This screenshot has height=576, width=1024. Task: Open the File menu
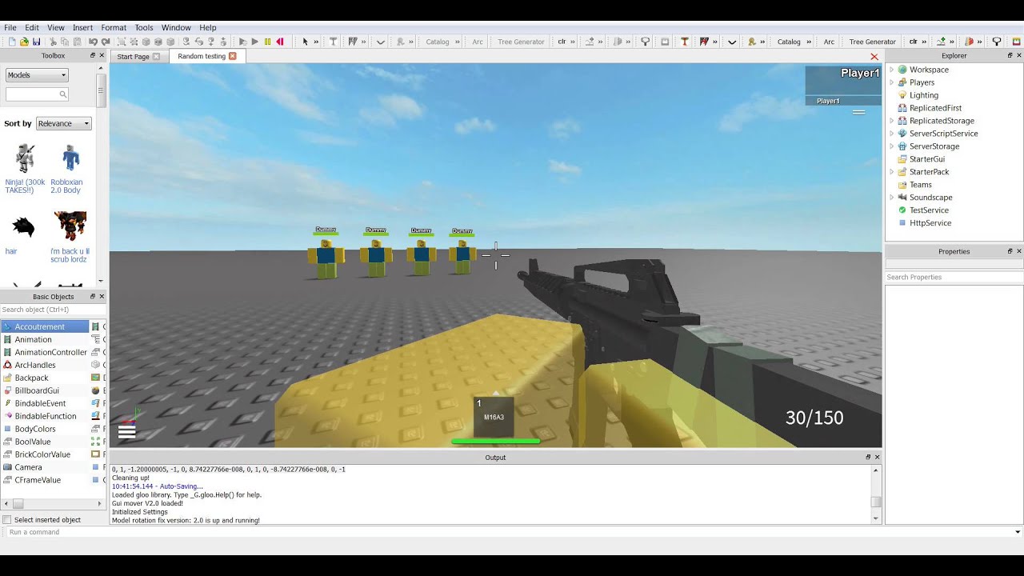tap(10, 27)
